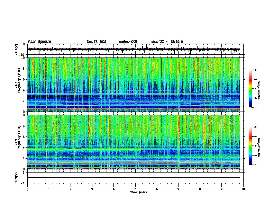Click the ch.1 spectrogram panel
Screen dimensions: 274x212
coord(134,85)
